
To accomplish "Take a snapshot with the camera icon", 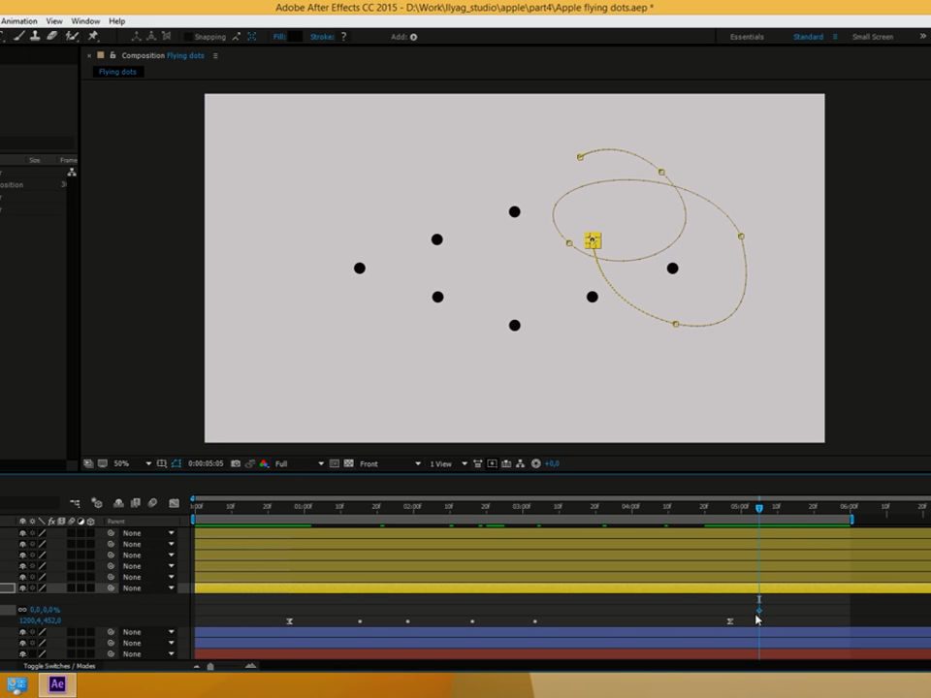I will tap(236, 463).
